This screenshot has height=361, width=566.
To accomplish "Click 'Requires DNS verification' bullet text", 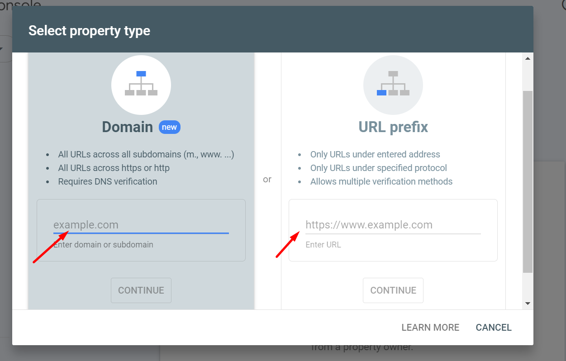I will 108,181.
